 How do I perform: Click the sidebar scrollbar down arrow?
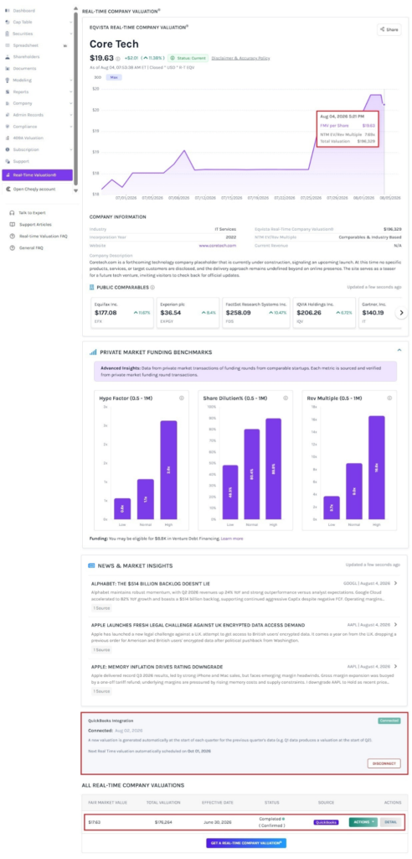pos(76,191)
